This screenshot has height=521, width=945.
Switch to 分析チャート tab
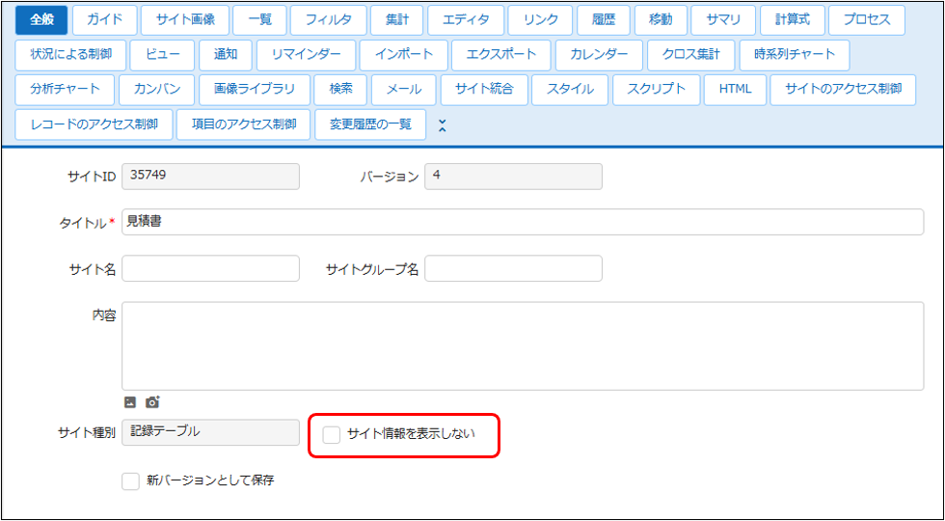[x=66, y=89]
